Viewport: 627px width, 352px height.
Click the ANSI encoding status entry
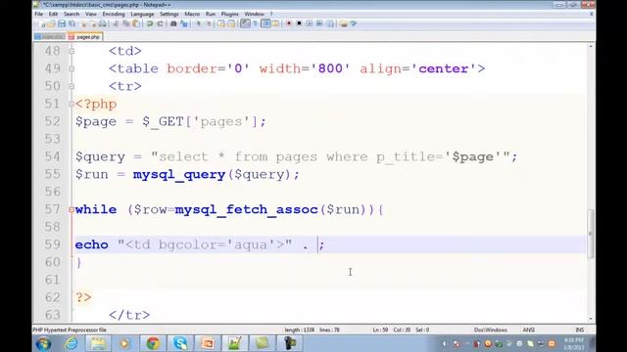tap(529, 330)
